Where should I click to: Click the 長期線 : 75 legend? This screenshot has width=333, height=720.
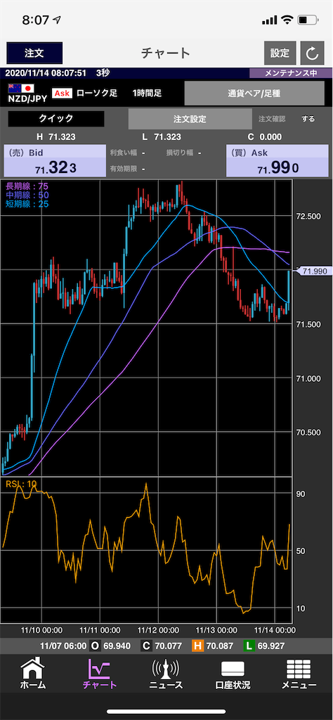coord(27,186)
